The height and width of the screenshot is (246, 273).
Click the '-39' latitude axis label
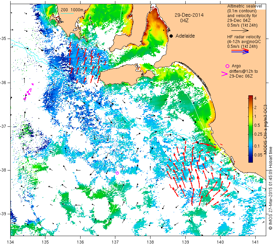click(3, 214)
